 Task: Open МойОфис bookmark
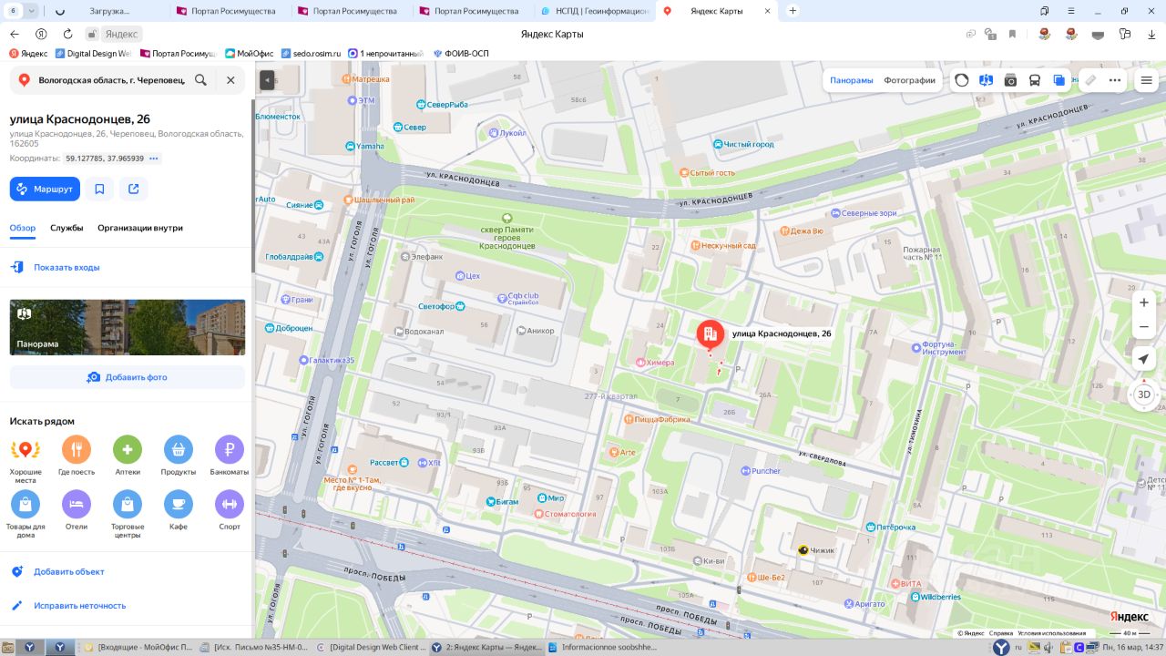[x=249, y=54]
